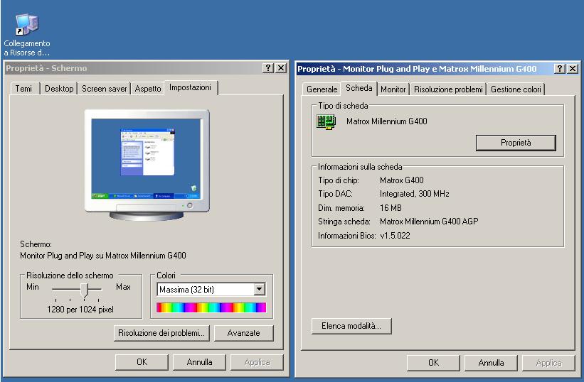Close the Proprietà - Schermo dialog
Screen dimensions: 584x382
point(280,68)
